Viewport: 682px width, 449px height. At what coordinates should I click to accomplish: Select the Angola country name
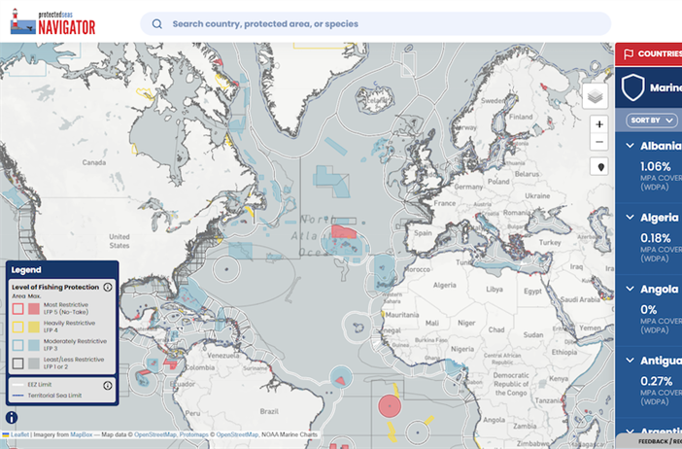click(x=660, y=289)
